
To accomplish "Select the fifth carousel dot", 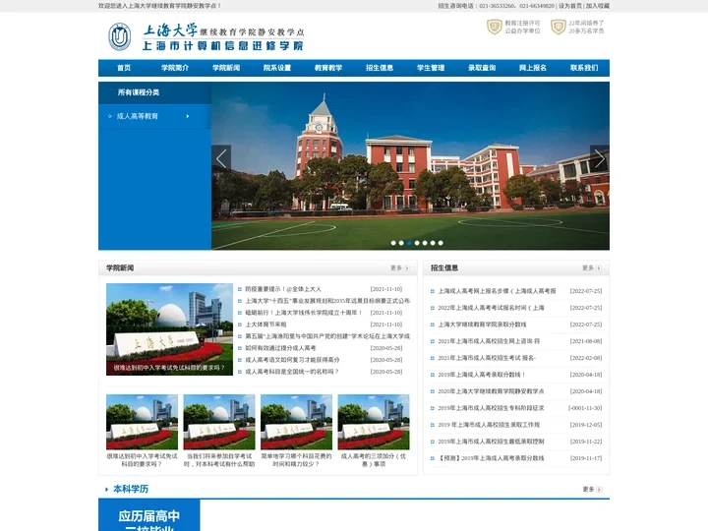I will coord(425,243).
